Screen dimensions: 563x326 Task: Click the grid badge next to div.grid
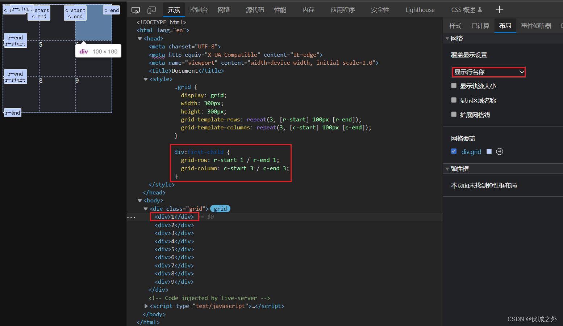tap(220, 209)
